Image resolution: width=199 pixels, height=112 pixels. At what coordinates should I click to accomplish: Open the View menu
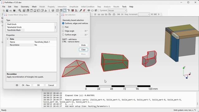point(16,7)
